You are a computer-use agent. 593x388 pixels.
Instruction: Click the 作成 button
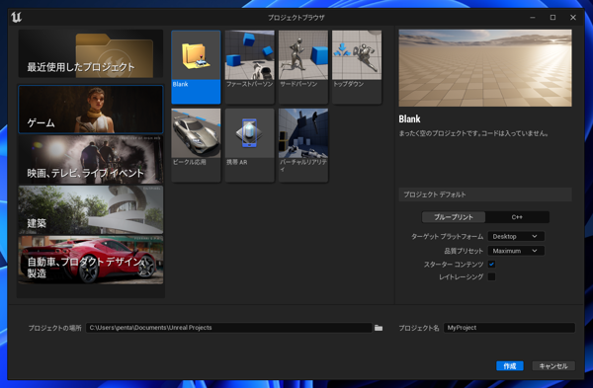click(x=509, y=365)
